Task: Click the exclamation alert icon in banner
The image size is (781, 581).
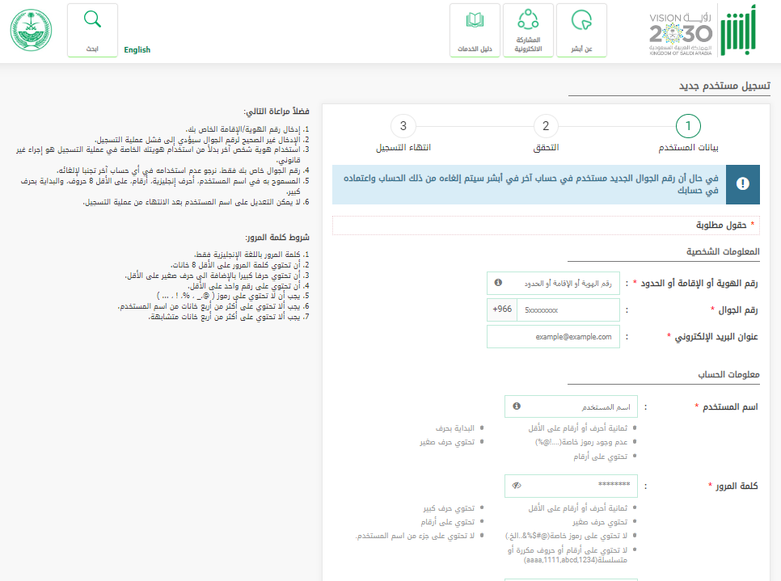Action: 742,183
